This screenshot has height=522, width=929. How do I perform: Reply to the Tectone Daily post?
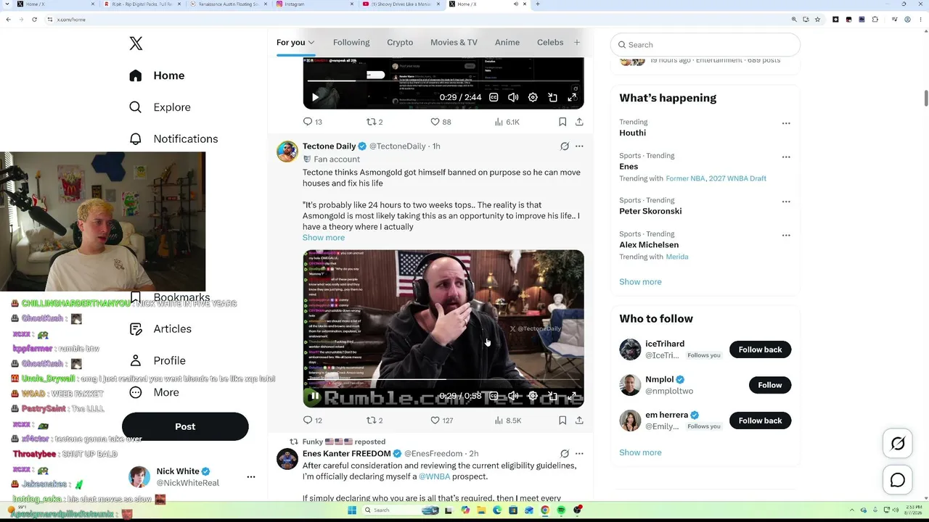(x=313, y=420)
